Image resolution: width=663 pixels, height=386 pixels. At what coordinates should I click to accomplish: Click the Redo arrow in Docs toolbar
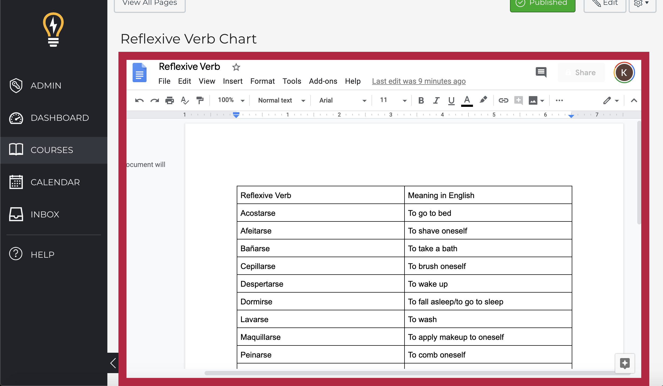[x=155, y=100]
